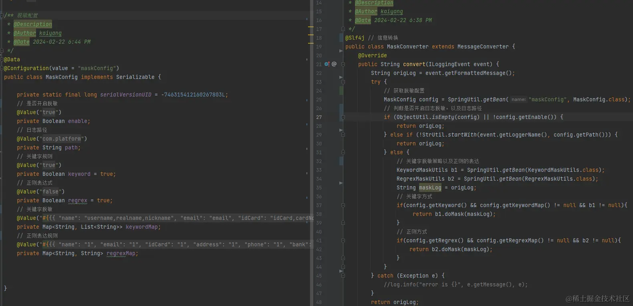The width and height of the screenshot is (633, 306).
Task: Collapse the convert method using its fold marker
Action: (343, 64)
